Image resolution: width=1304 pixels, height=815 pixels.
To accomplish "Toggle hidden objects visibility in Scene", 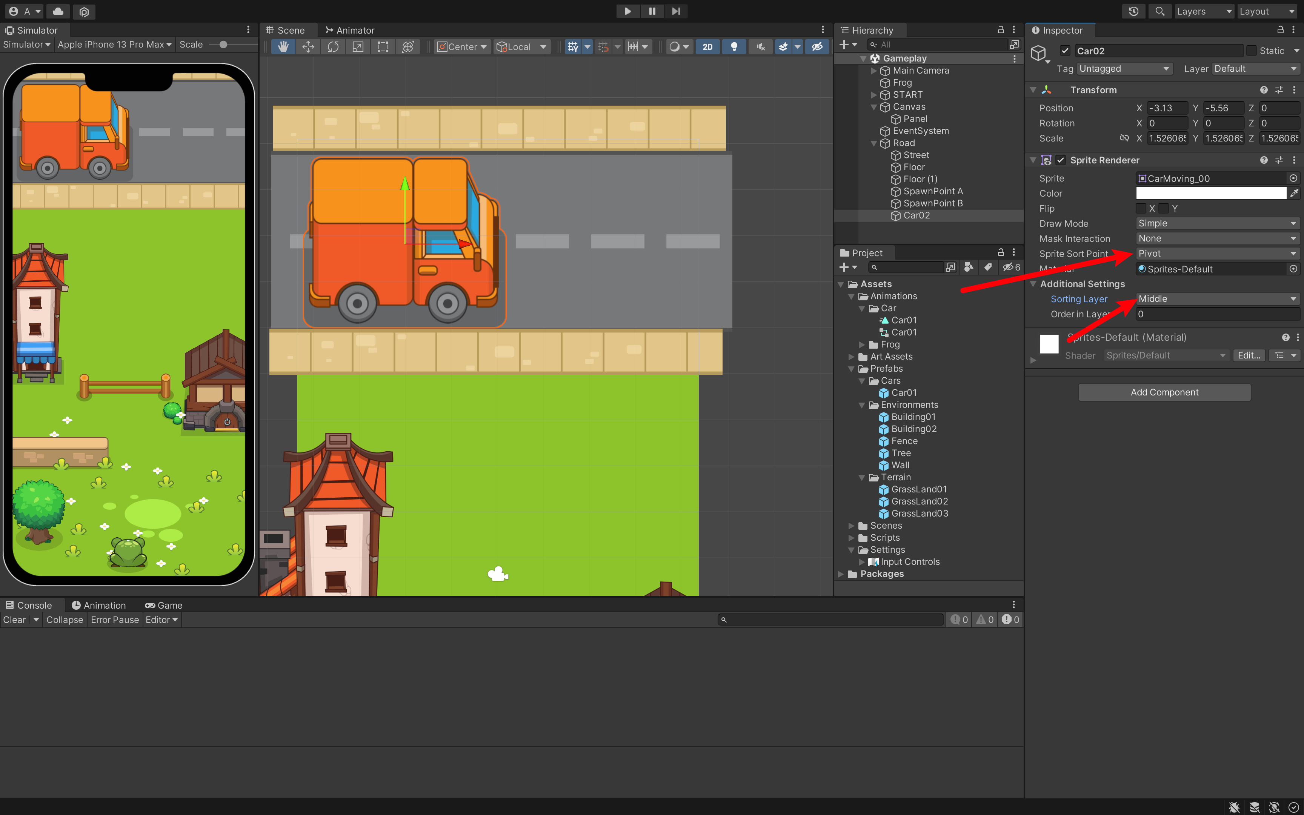I will 817,47.
